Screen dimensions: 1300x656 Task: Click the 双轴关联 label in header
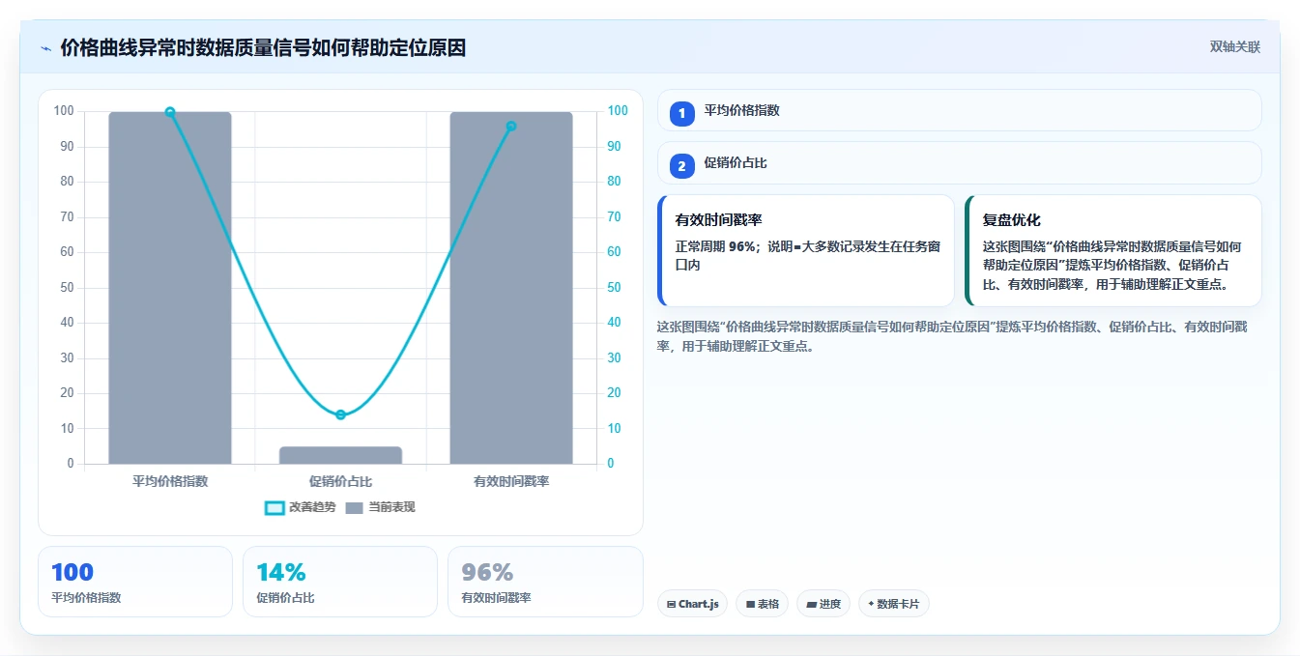[1234, 47]
